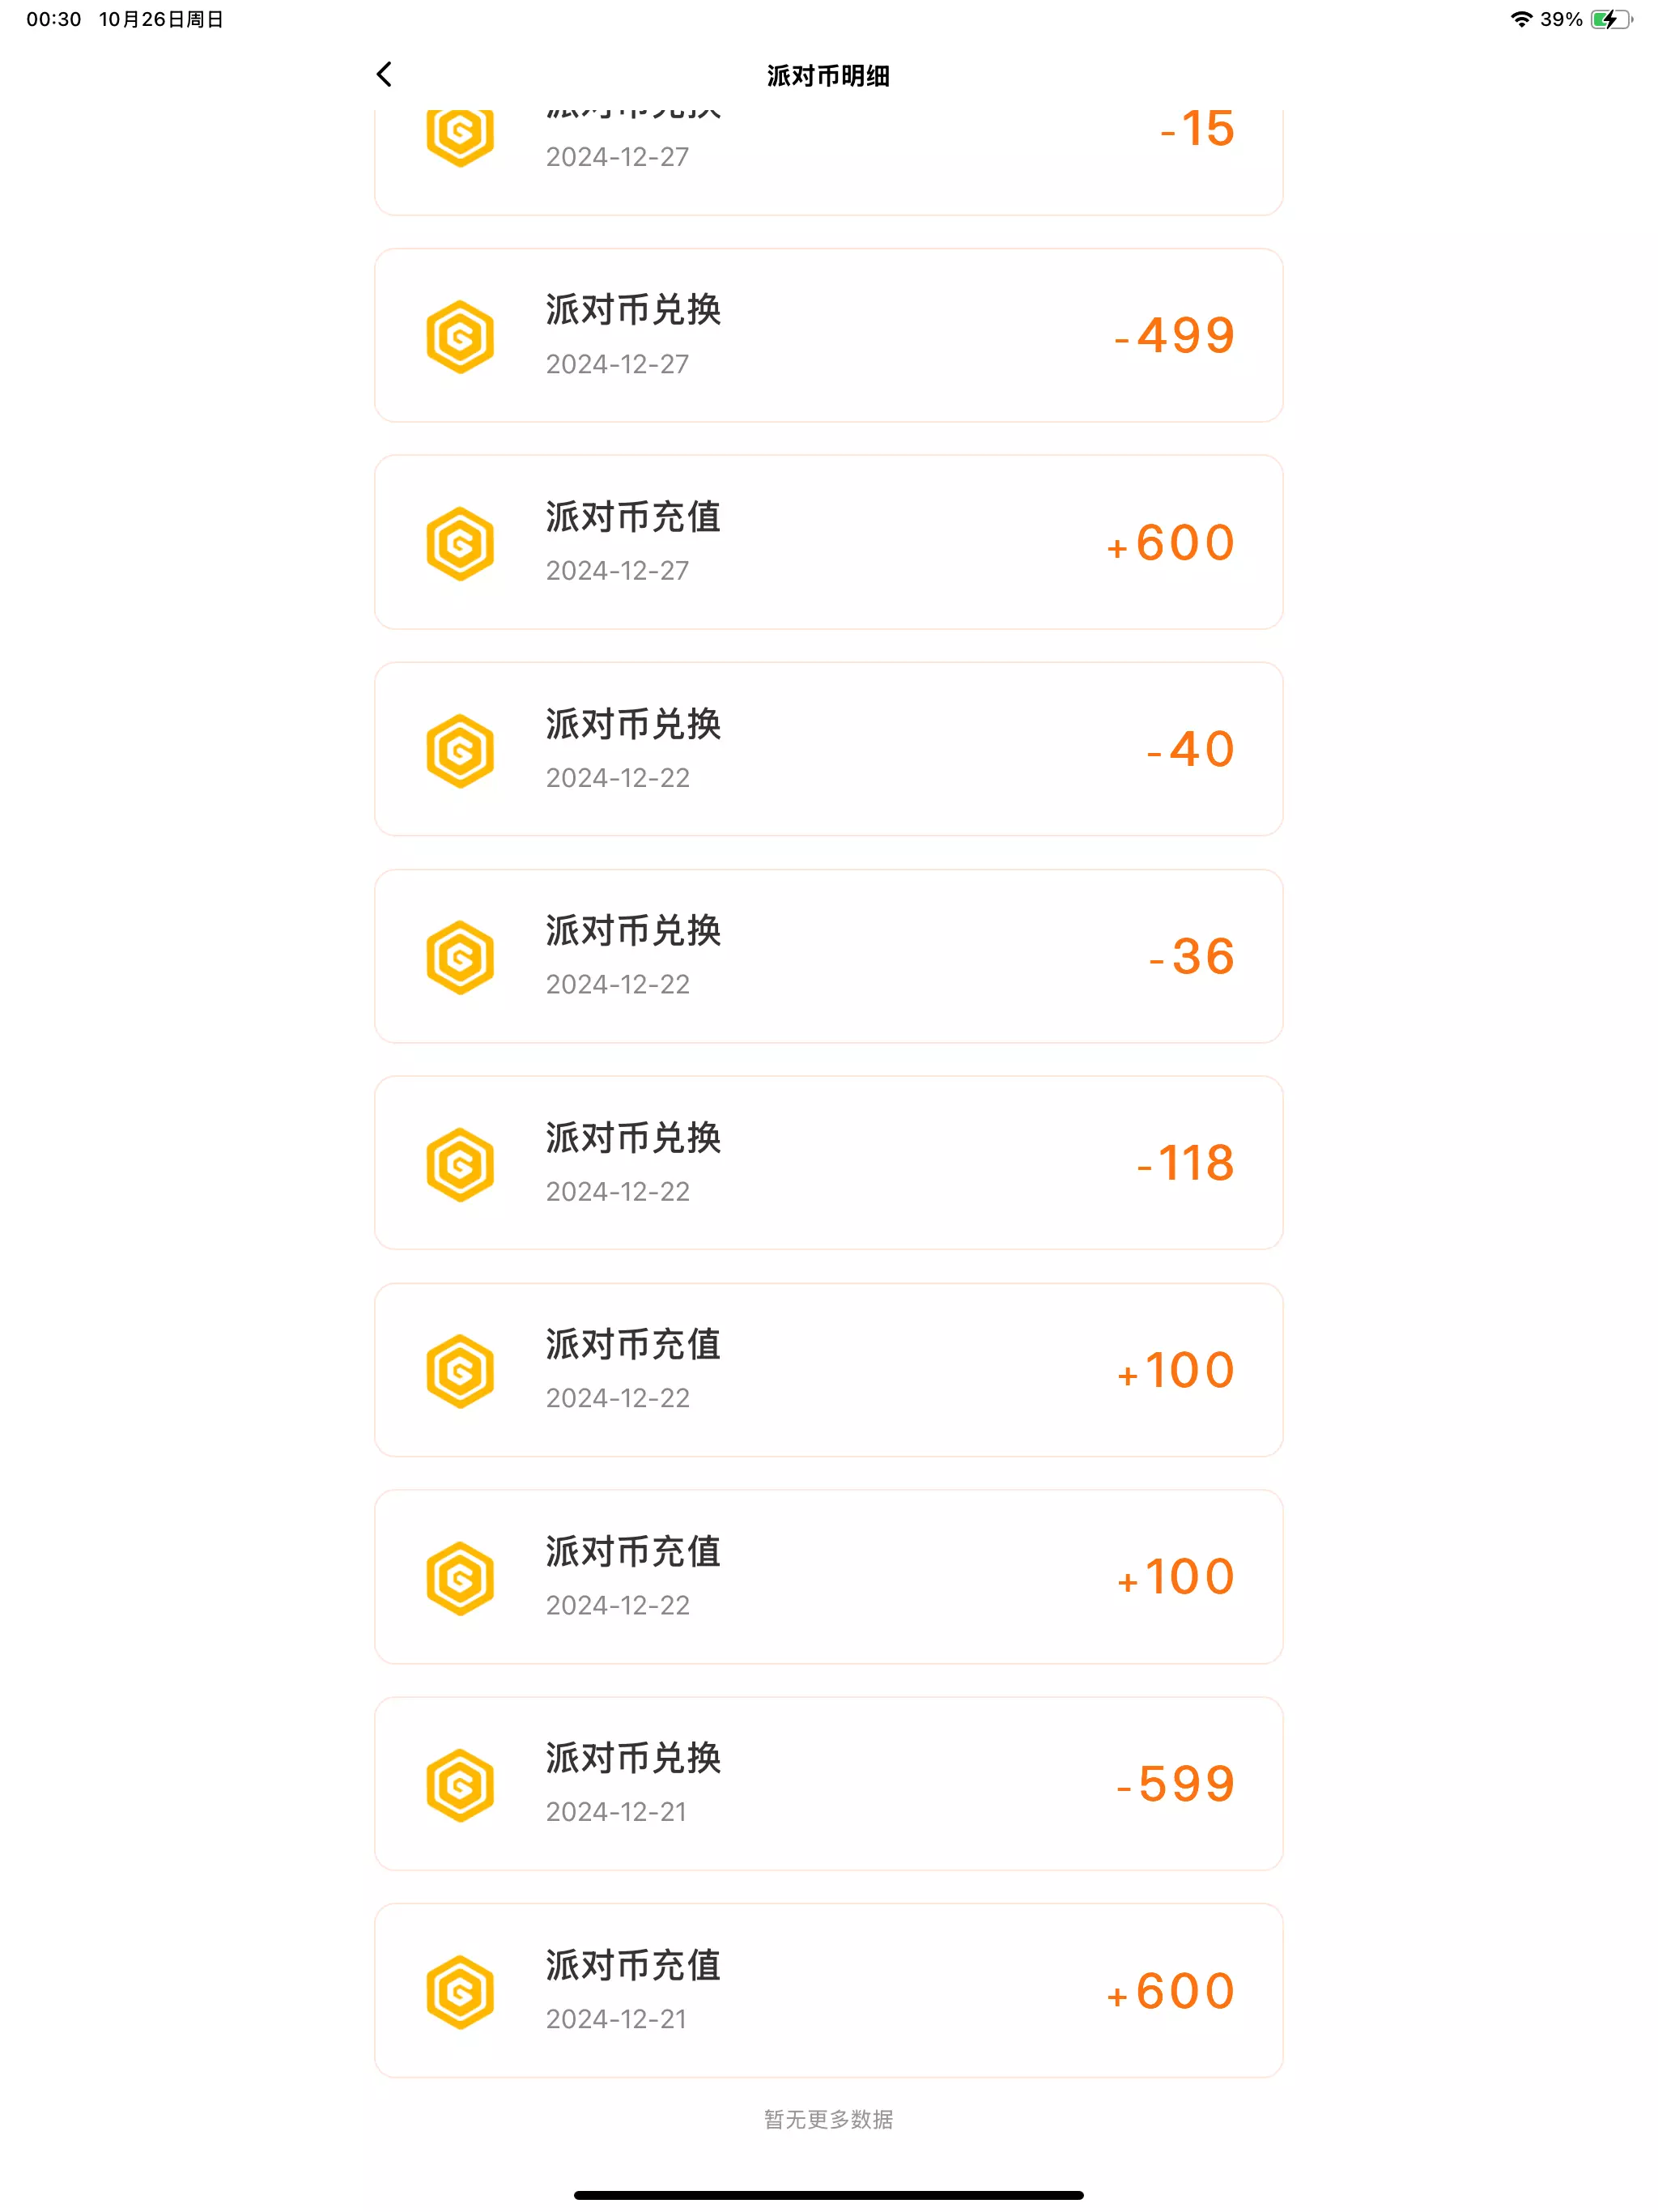The image size is (1658, 2212).
Task: Open the 派对币充值 entry dated 2024-12-27
Action: point(828,542)
